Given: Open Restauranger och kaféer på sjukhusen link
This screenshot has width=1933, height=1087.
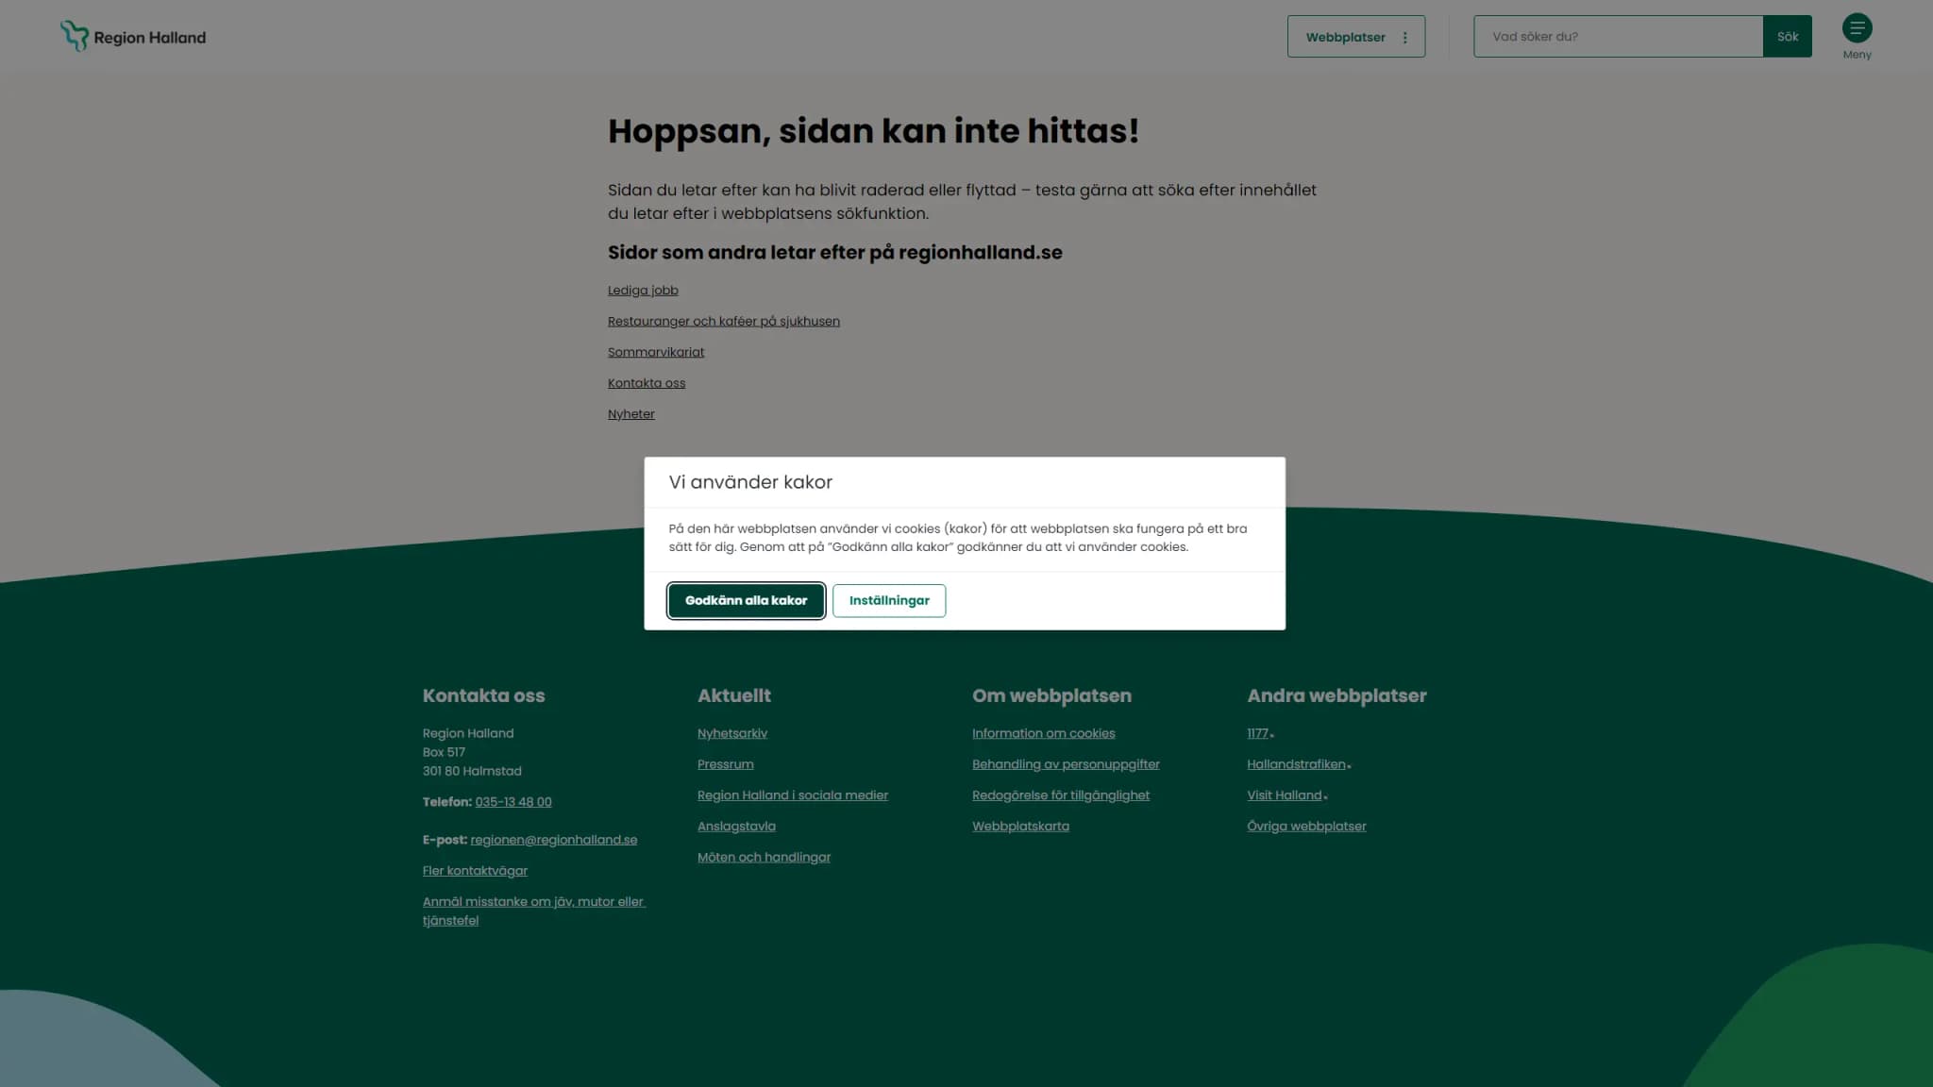Looking at the screenshot, I should tap(724, 322).
